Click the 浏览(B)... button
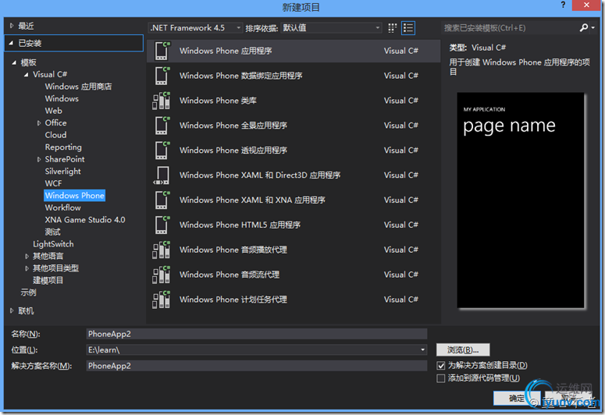This screenshot has width=605, height=415. click(463, 349)
